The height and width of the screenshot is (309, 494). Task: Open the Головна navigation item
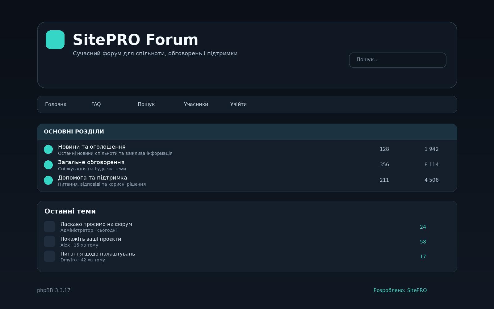click(x=56, y=104)
